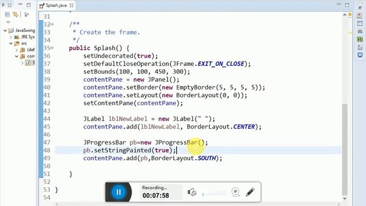Collapse the src folder node

(11, 43)
